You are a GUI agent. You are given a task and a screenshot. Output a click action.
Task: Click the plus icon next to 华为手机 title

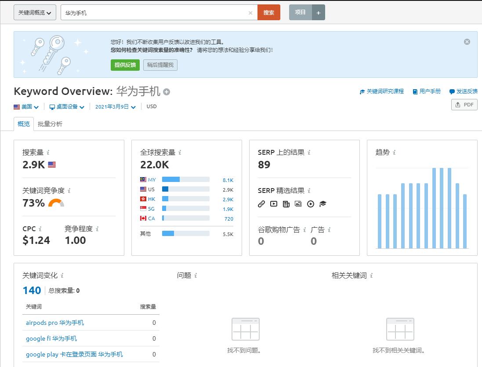click(166, 92)
